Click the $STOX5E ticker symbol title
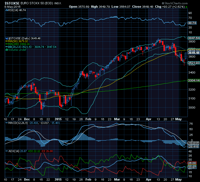This screenshot has height=182, width=200. pos(12,3)
